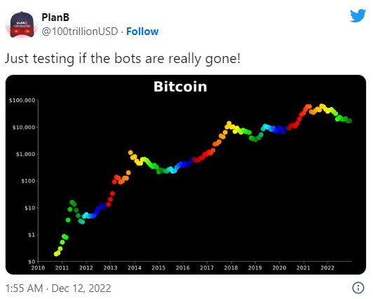Click the 2020 x-axis year label
Screen dimensions: 373x299
[279, 268]
